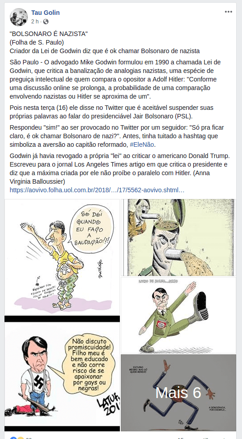Click the 'BOLSONARO É NAZISTA' headline text
Image resolution: width=242 pixels, height=439 pixels.
click(x=48, y=34)
